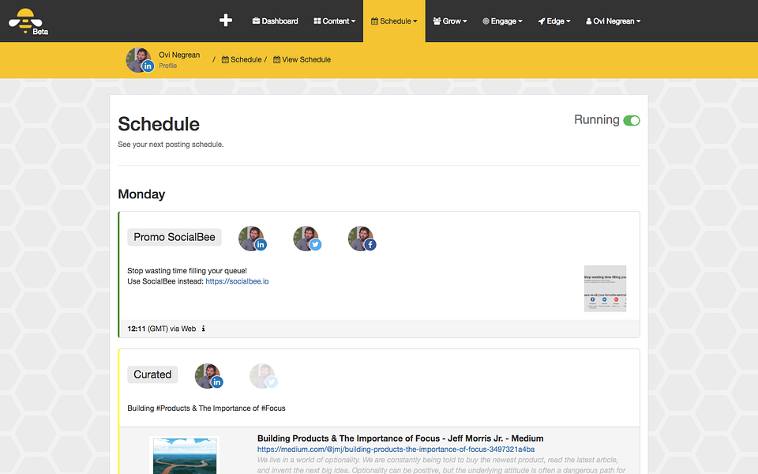The width and height of the screenshot is (758, 474).
Task: Click the Curated category label
Action: click(152, 374)
